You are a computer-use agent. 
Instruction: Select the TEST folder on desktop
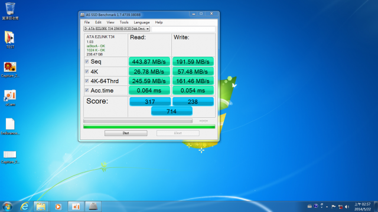coord(10,39)
